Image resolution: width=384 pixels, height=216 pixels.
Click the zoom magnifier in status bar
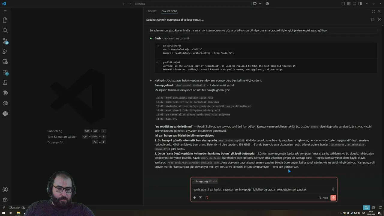pyautogui.click(x=366, y=208)
